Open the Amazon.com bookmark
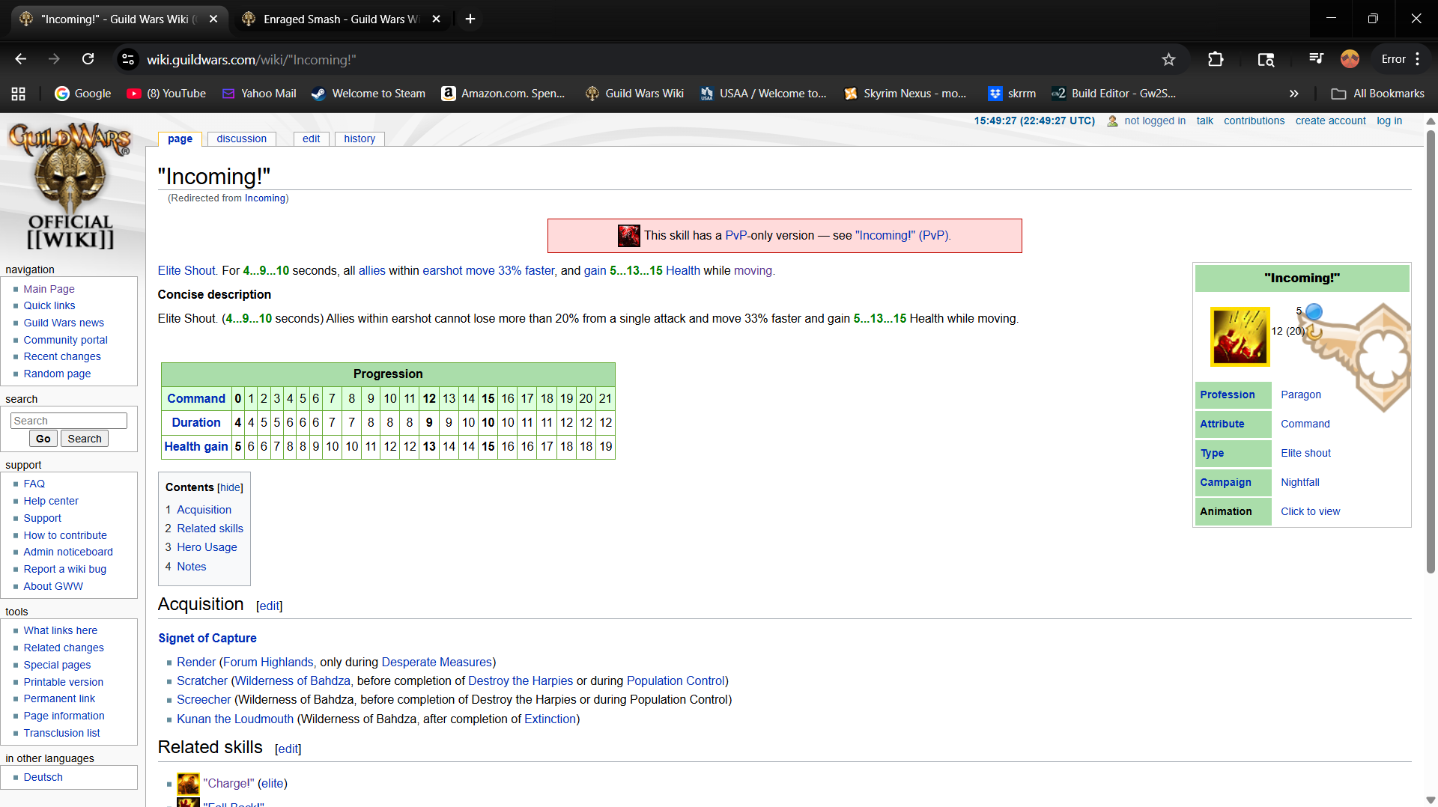Image resolution: width=1438 pixels, height=807 pixels. [503, 94]
